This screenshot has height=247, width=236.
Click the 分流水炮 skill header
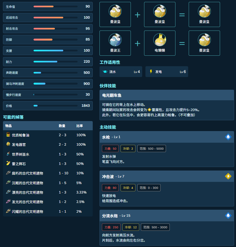tap(167, 215)
